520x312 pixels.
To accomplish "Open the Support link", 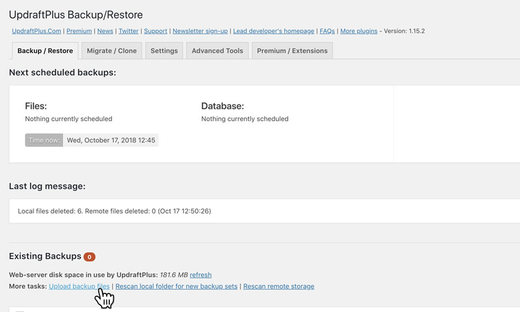I will [x=155, y=31].
